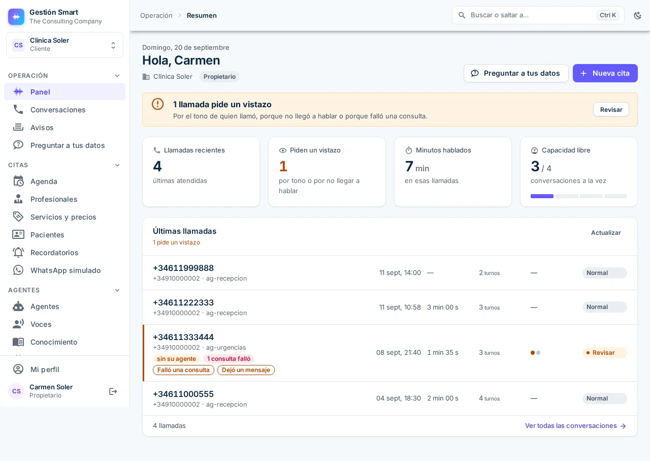650x461 pixels.
Task: Click Actualizar in Últimas llamadas
Action: [x=606, y=232]
